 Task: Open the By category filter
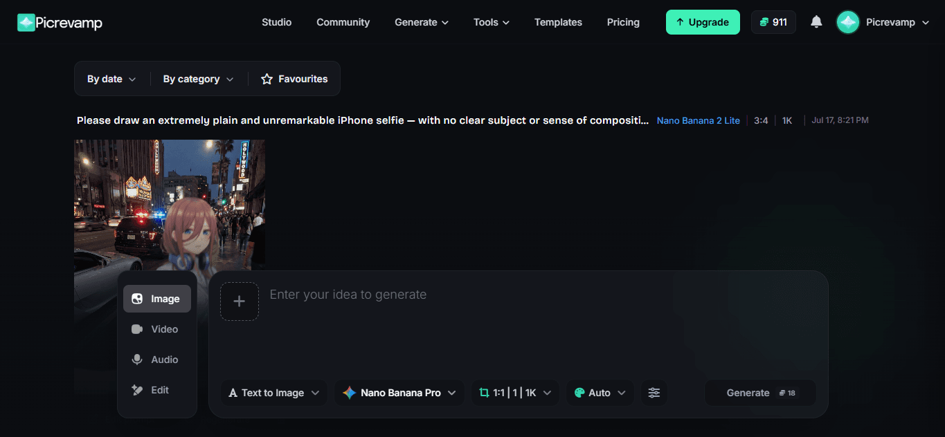(199, 79)
